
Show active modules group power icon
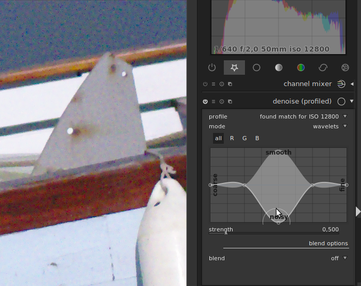pos(212,68)
